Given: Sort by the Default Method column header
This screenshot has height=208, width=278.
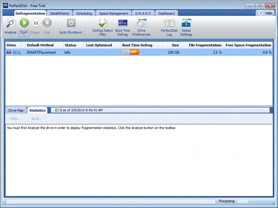Looking at the screenshot, I should [x=44, y=45].
